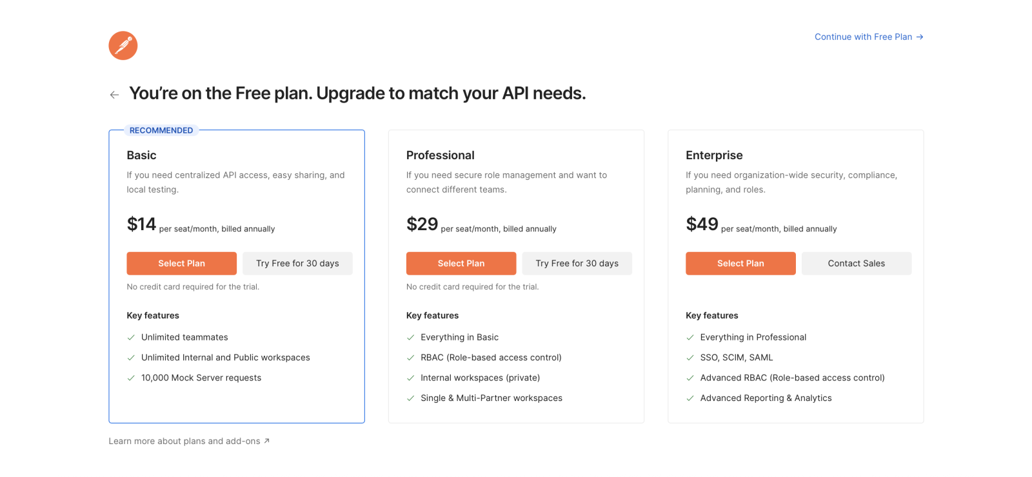This screenshot has width=1032, height=477.
Task: Click the Enterprise plan heading
Action: [714, 155]
